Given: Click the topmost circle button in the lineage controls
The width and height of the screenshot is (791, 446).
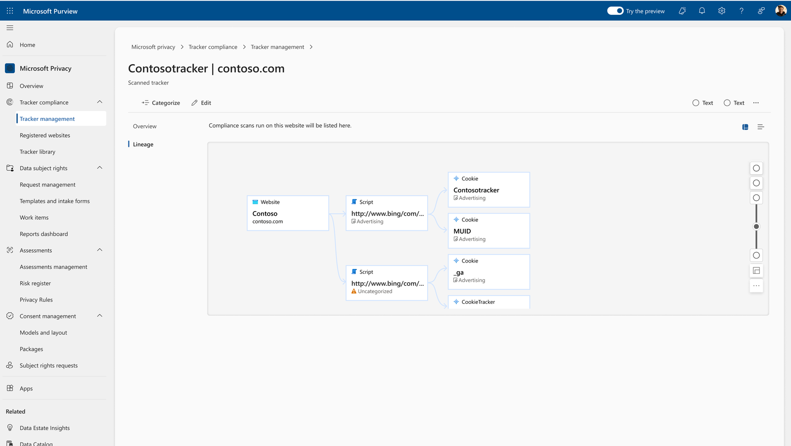Looking at the screenshot, I should (x=756, y=168).
